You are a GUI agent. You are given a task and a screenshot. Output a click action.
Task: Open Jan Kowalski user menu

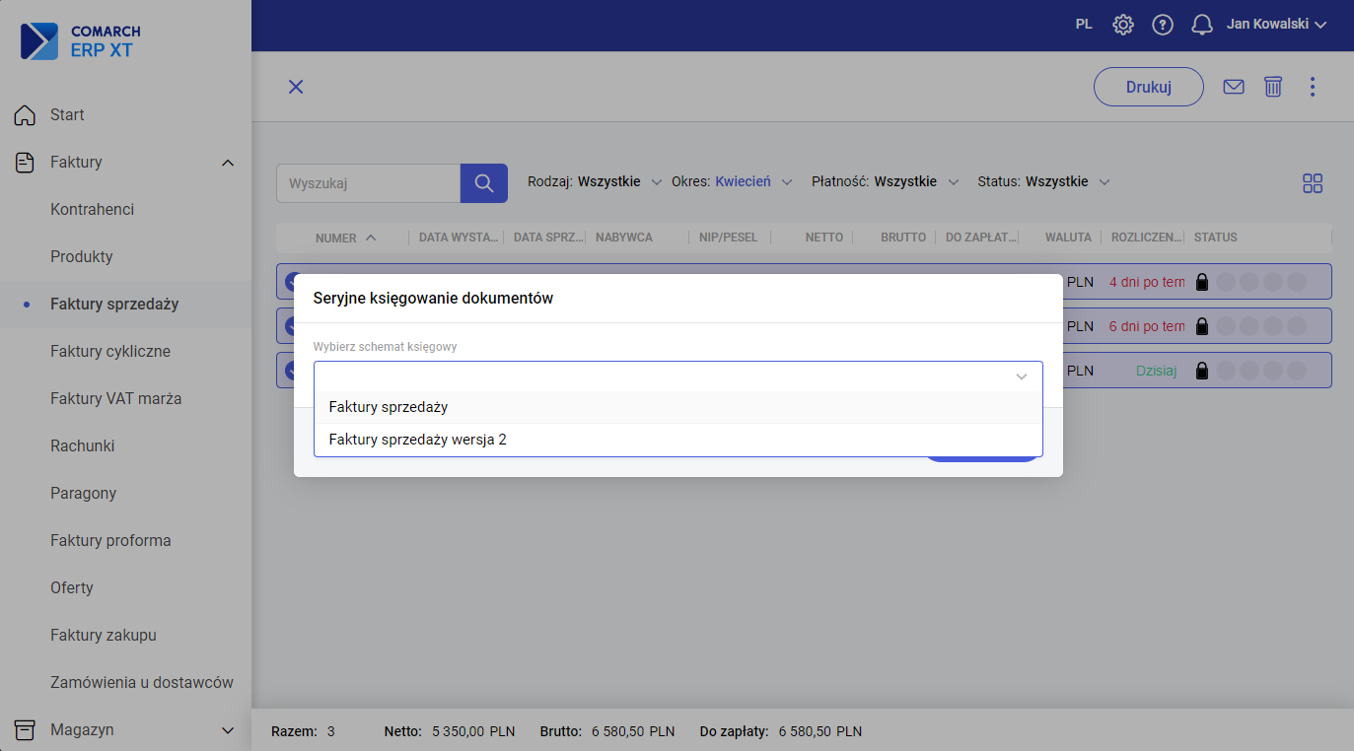(1275, 25)
